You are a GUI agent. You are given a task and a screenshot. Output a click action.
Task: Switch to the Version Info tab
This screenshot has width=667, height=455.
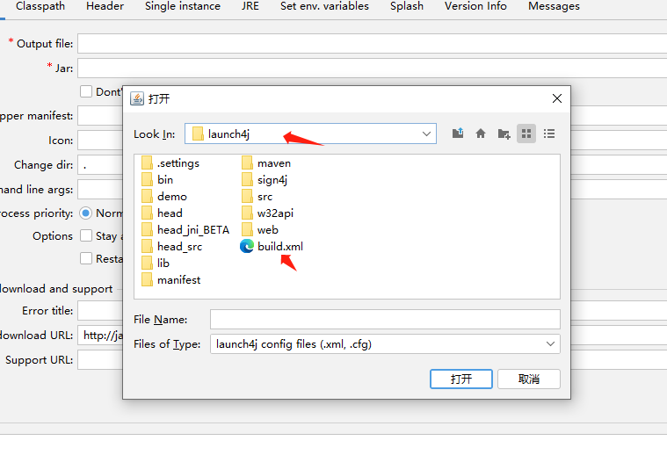(x=475, y=6)
